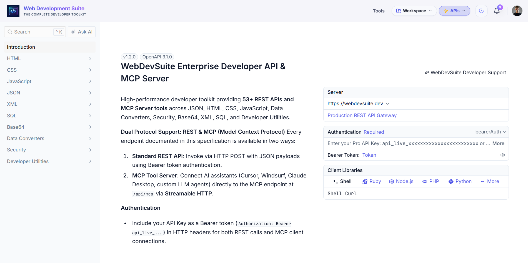Focus the Search field in the sidebar
Viewport: 528px width, 263px height.
point(35,32)
